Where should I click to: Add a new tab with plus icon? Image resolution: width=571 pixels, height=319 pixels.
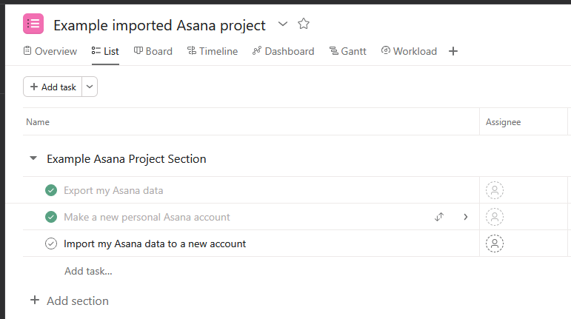click(453, 51)
